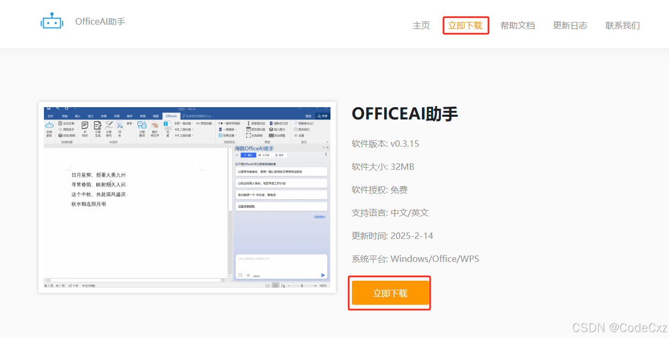Select the 软件大小: 32MB line
The image size is (669, 338).
point(382,167)
